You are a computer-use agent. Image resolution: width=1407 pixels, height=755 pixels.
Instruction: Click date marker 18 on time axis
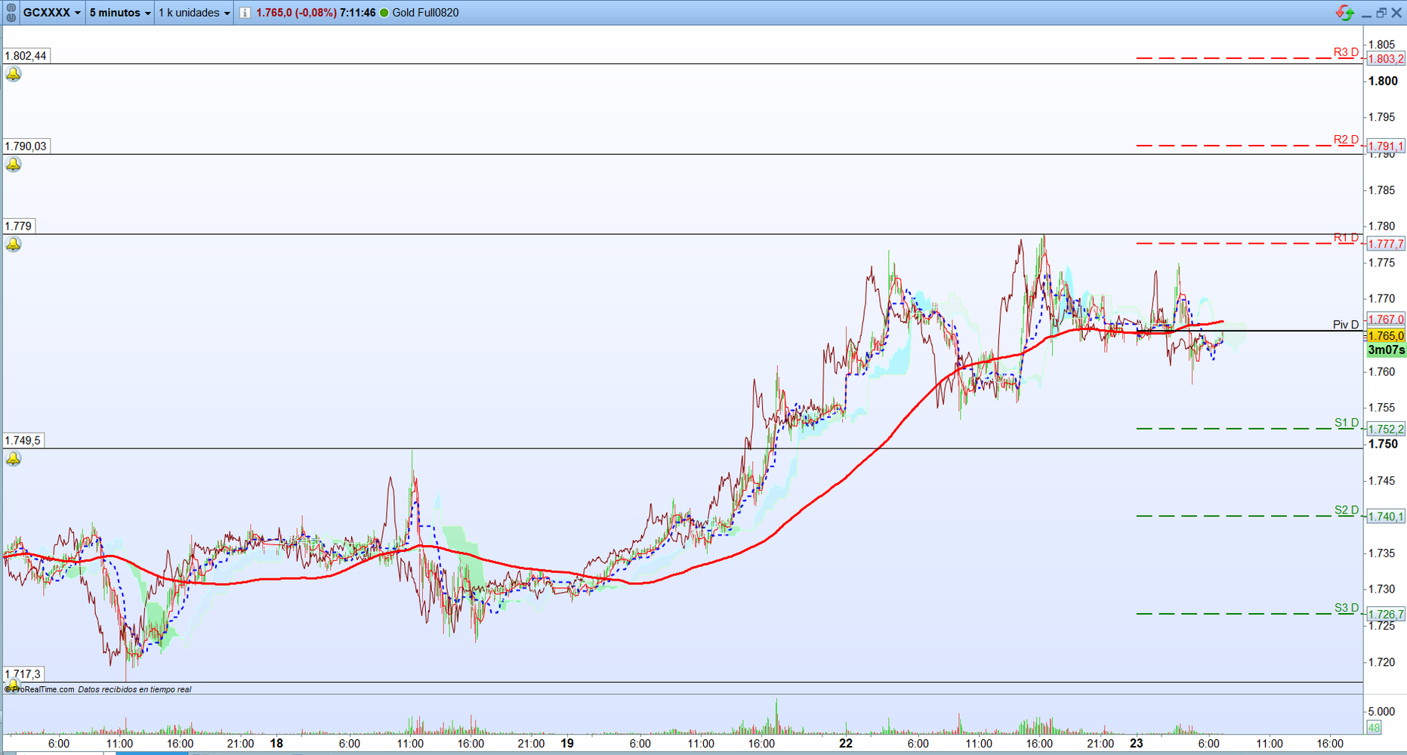pos(277,744)
